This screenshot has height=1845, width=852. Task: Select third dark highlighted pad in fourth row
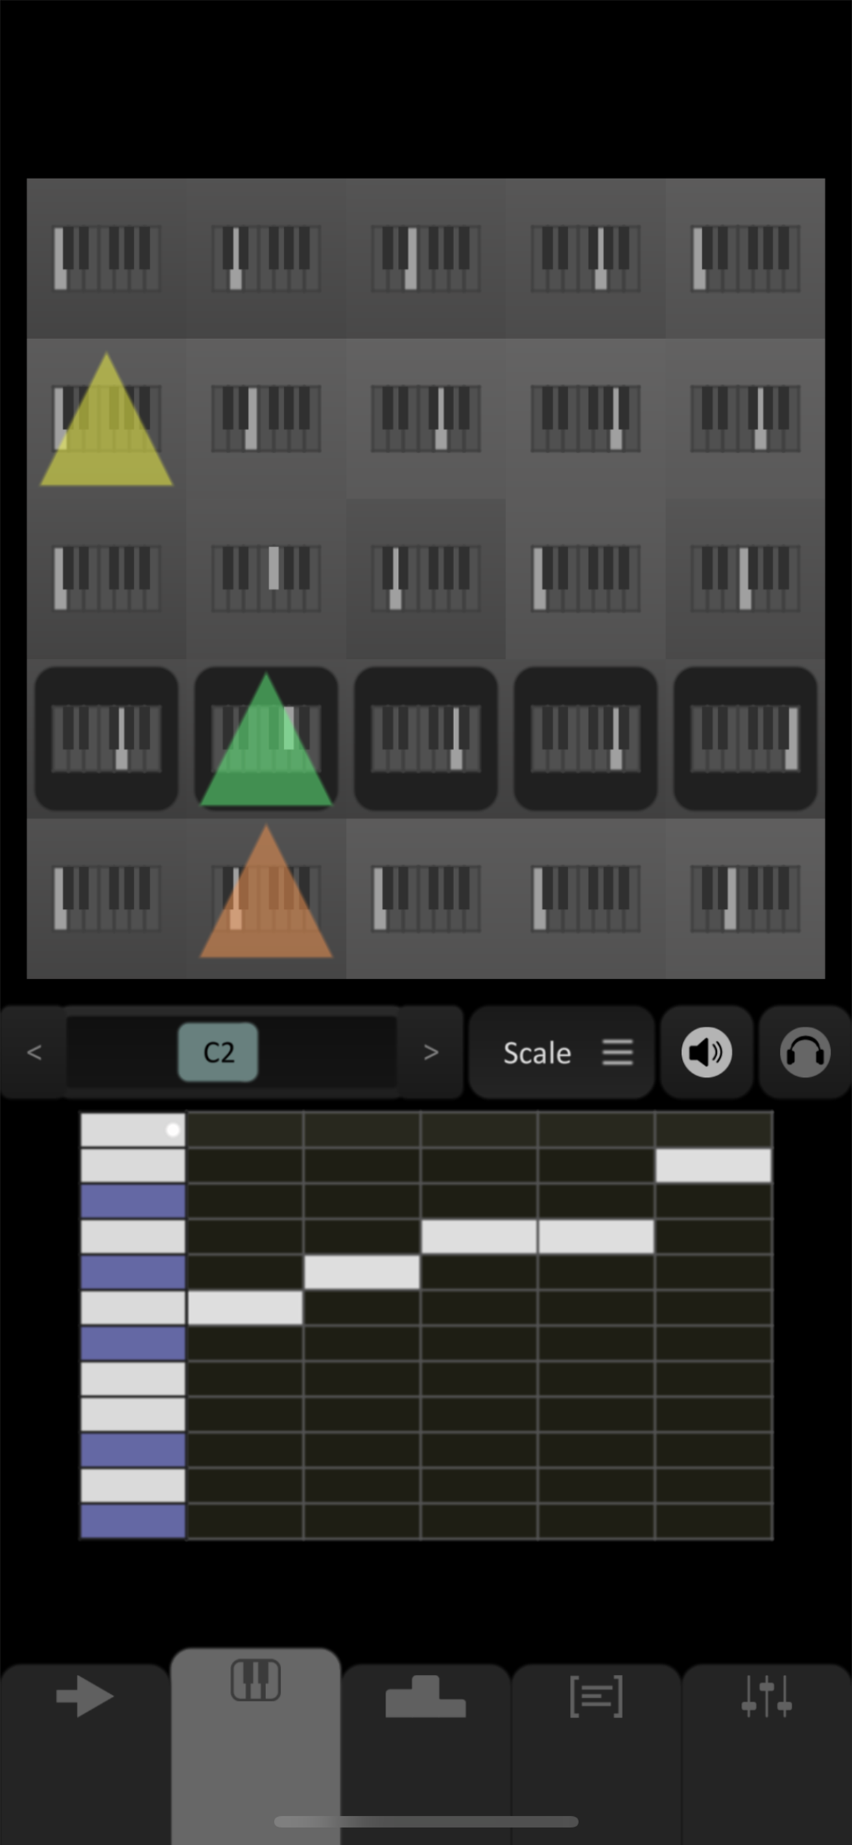426,739
